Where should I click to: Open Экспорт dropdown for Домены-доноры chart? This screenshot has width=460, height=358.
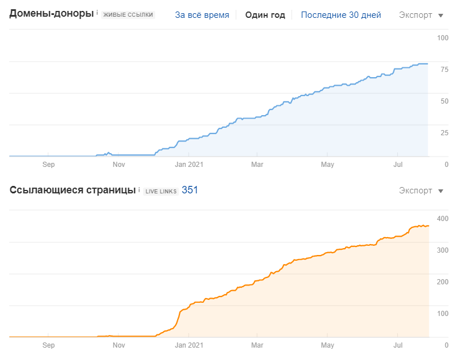coord(421,15)
